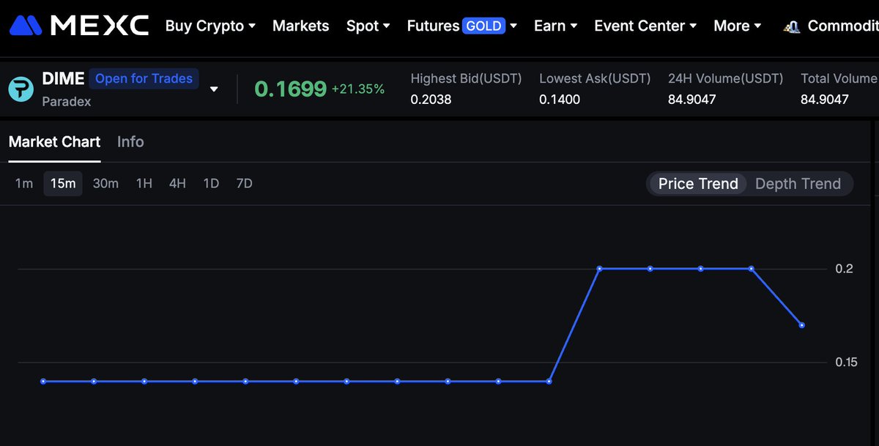Go to the Markets page

click(x=301, y=26)
